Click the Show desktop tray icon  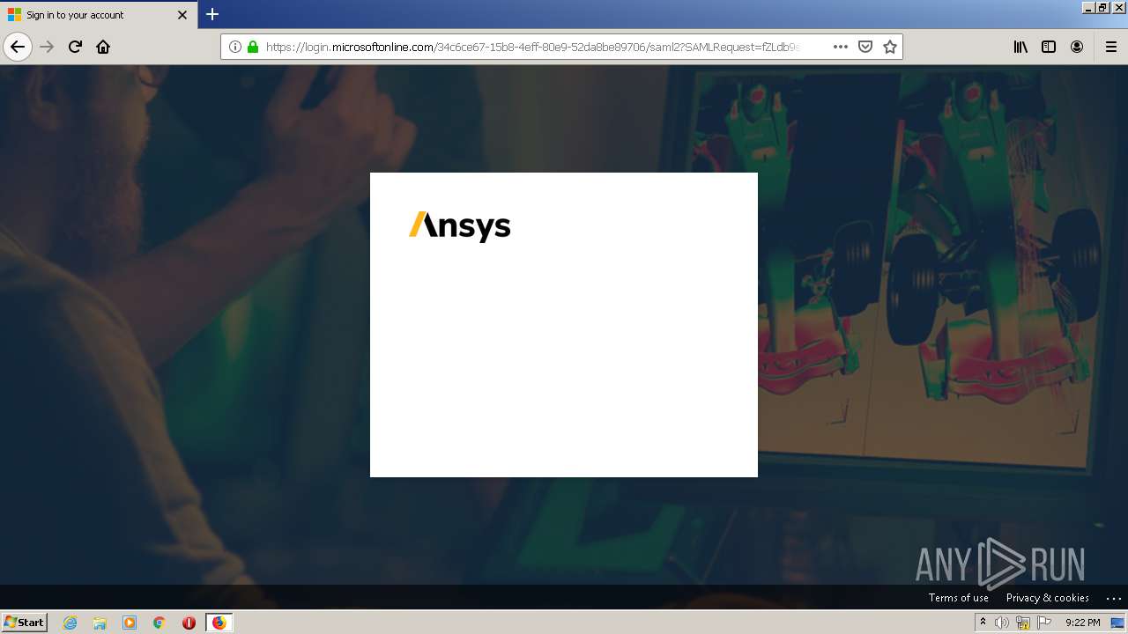[x=1118, y=623]
